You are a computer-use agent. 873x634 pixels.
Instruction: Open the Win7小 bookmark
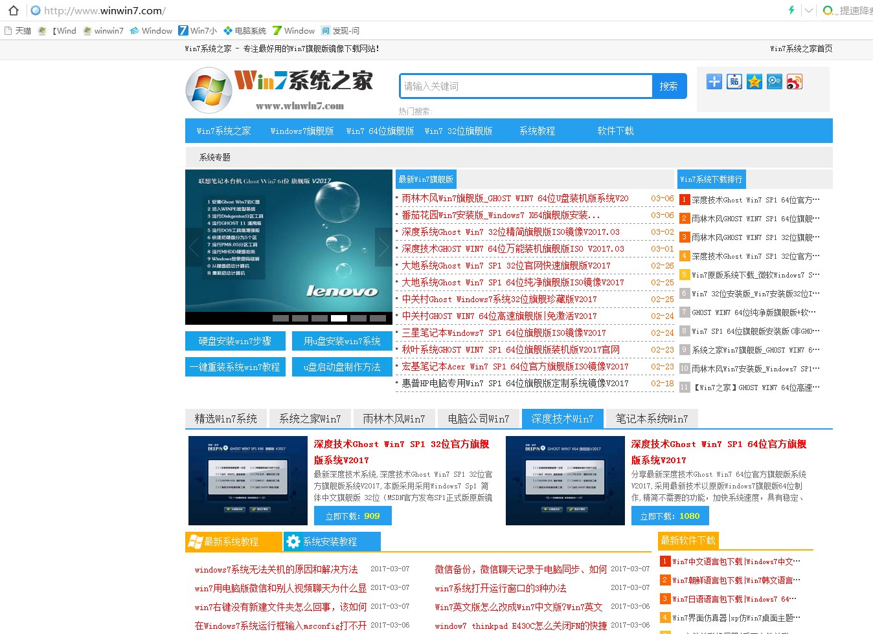[198, 30]
